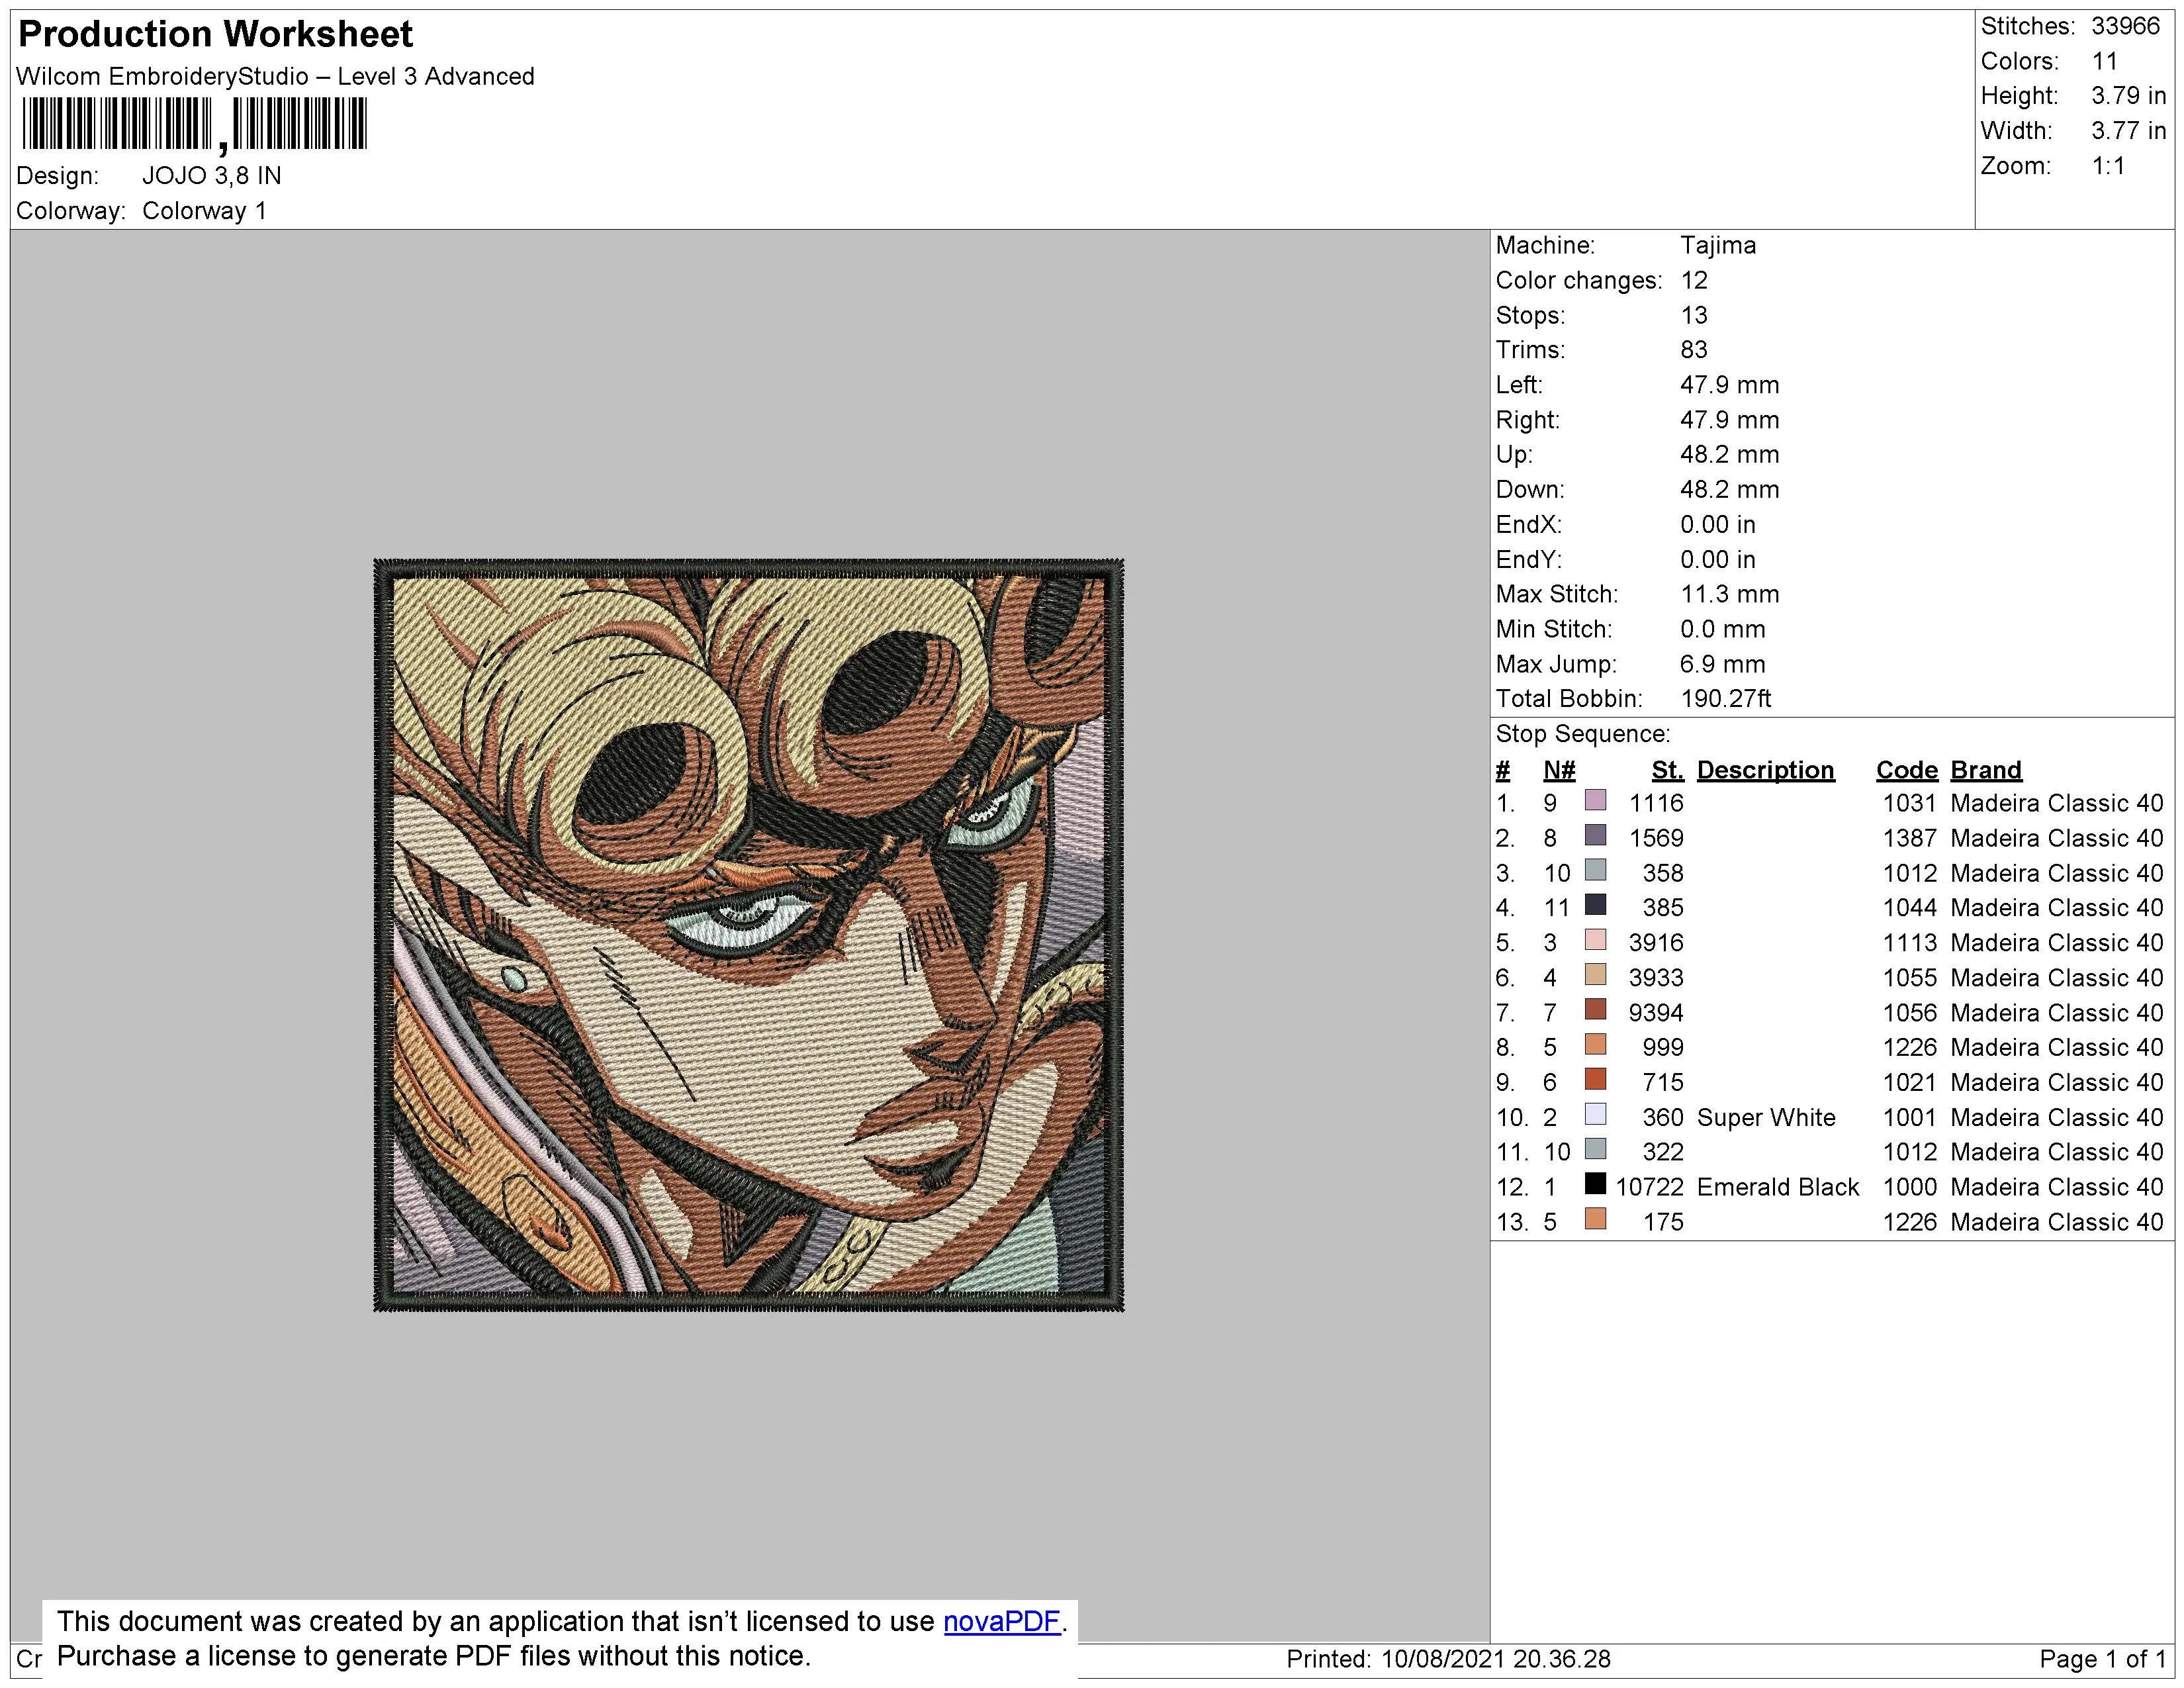Screen dimensions: 2184x1688
Task: Click the Description column header
Action: pyautogui.click(x=1766, y=771)
